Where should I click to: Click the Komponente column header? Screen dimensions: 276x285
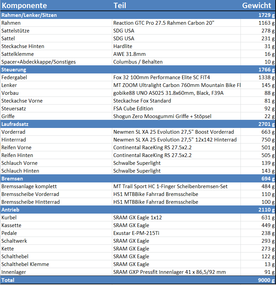pyautogui.click(x=24, y=5)
